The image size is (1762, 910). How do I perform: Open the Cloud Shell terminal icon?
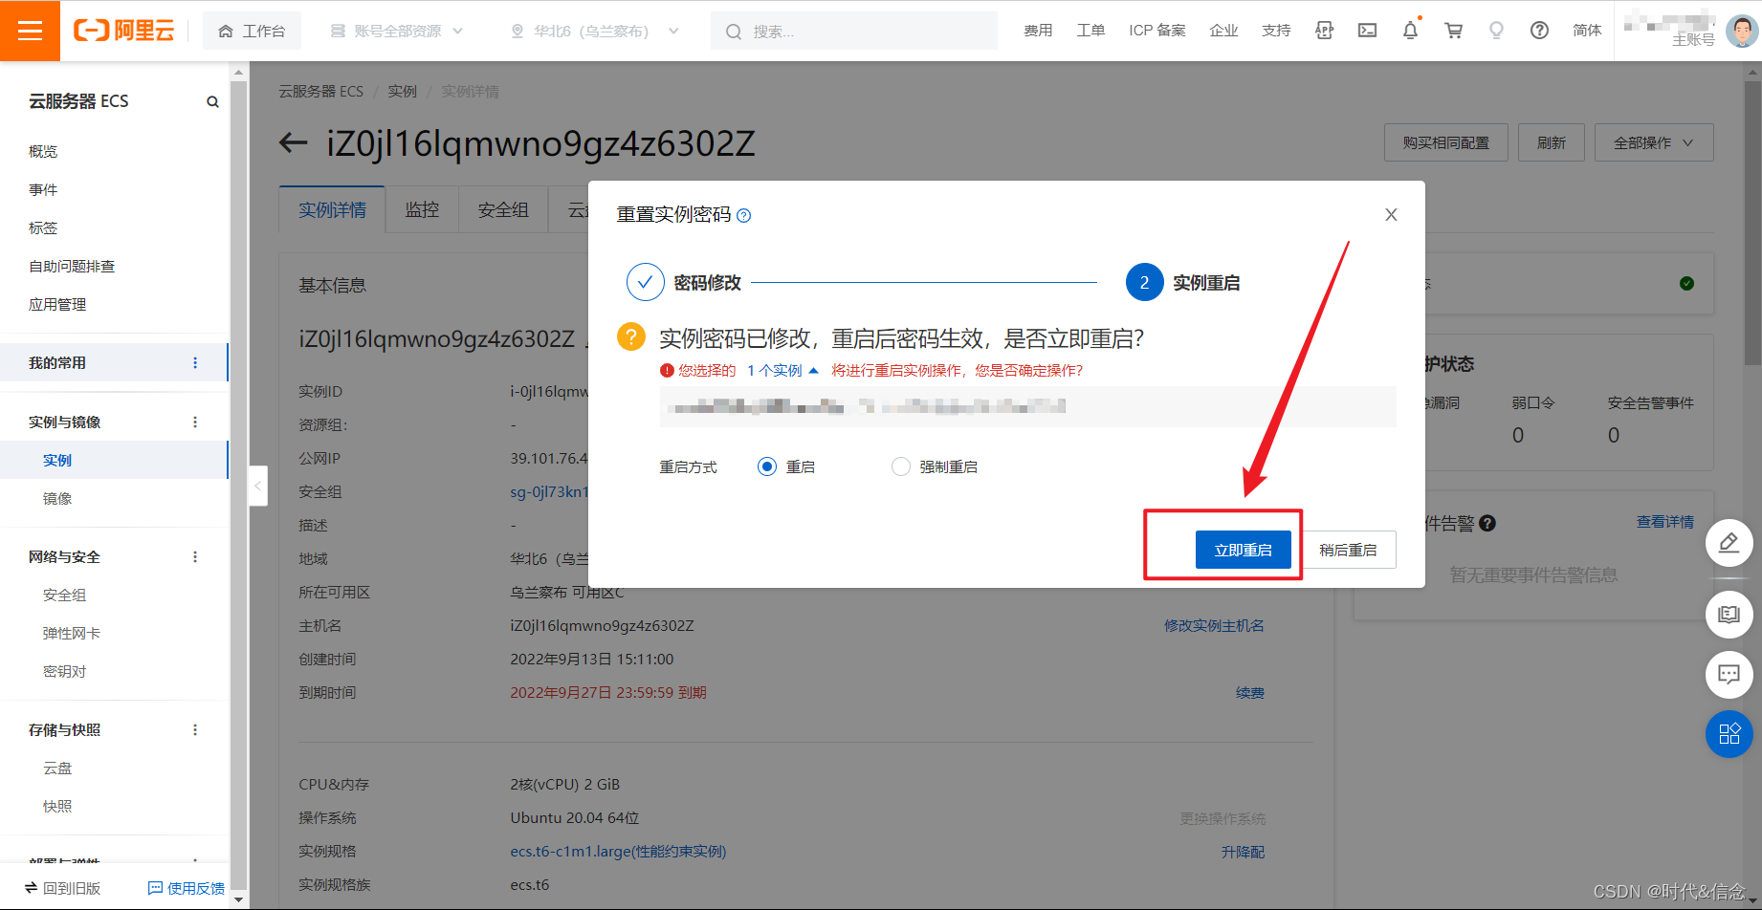click(x=1367, y=31)
